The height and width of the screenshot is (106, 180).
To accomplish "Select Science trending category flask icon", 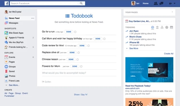I will point(162,27).
